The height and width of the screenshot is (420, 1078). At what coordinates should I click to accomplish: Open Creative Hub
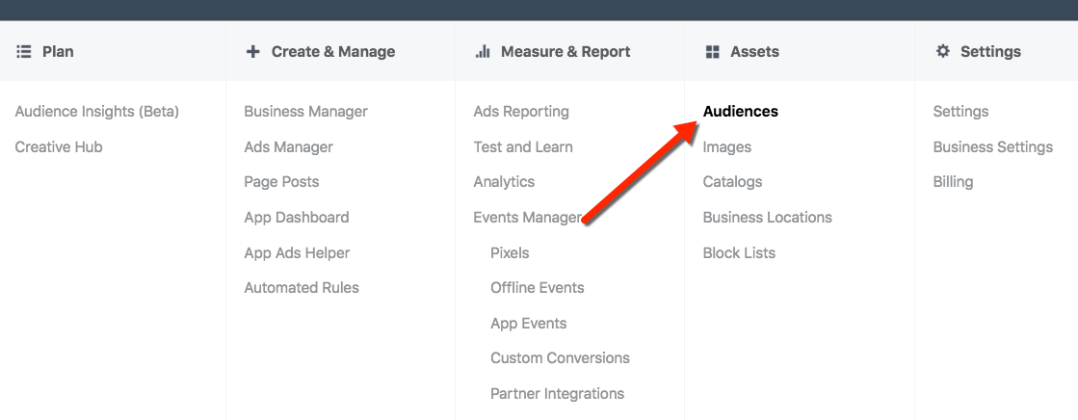pos(59,147)
